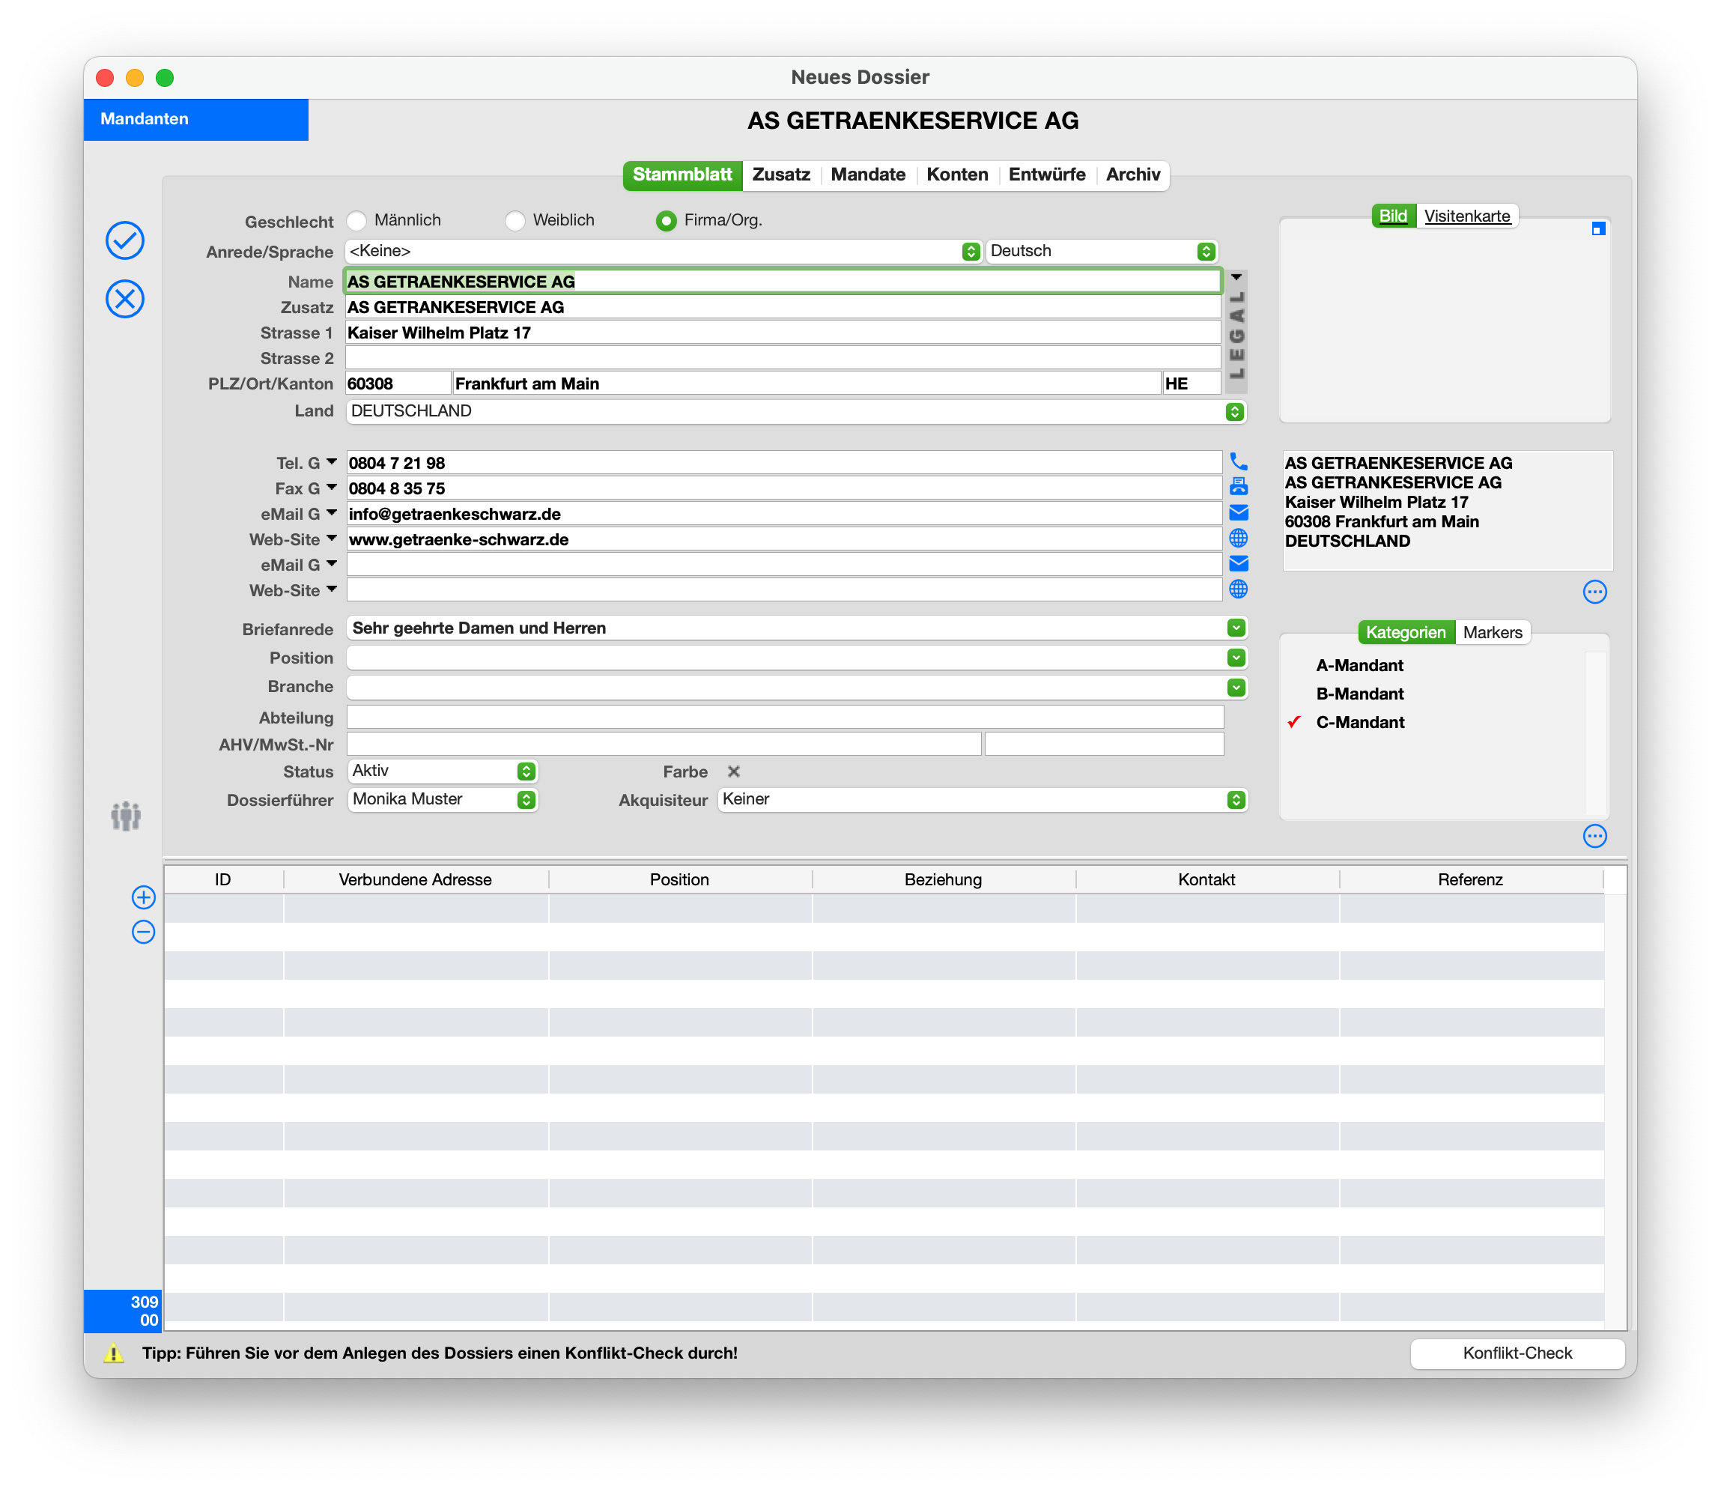Screen dimensions: 1721x1489
Task: Click the Konflikt-Check button
Action: coord(1517,1353)
